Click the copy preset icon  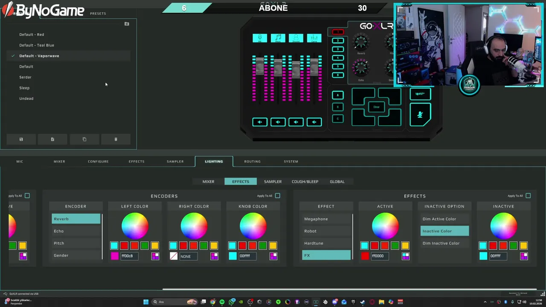(84, 139)
